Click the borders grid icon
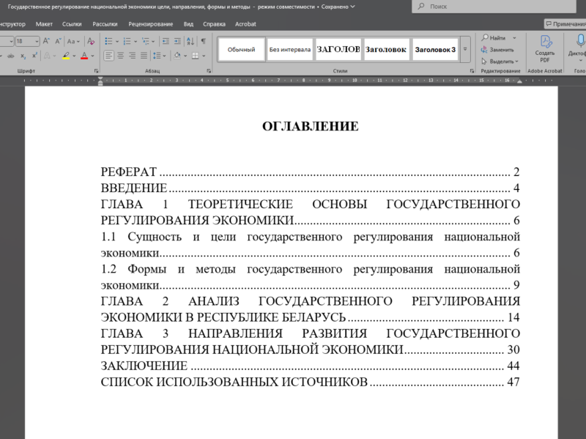Image resolution: width=586 pixels, height=439 pixels. [195, 56]
